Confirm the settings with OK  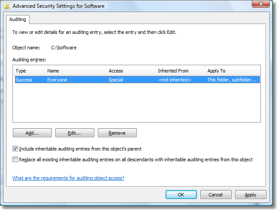[x=181, y=195]
